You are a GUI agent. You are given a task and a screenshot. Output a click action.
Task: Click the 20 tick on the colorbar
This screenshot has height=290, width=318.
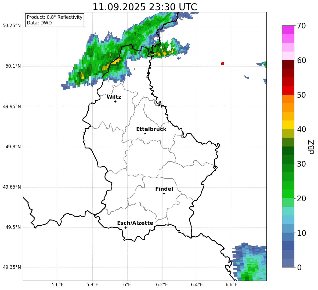click(x=301, y=199)
